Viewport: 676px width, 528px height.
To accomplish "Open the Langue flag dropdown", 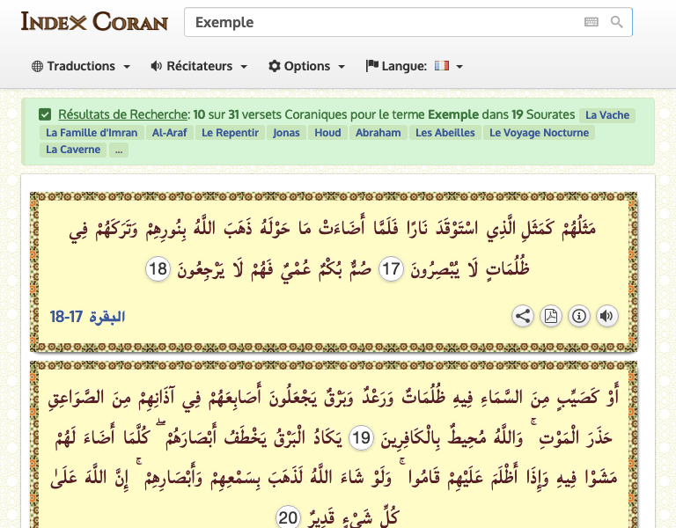I will (414, 66).
